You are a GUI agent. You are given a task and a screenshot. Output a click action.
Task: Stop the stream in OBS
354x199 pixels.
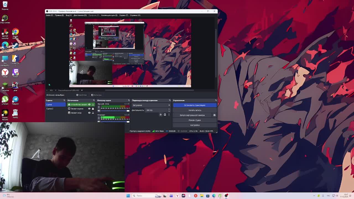click(195, 105)
